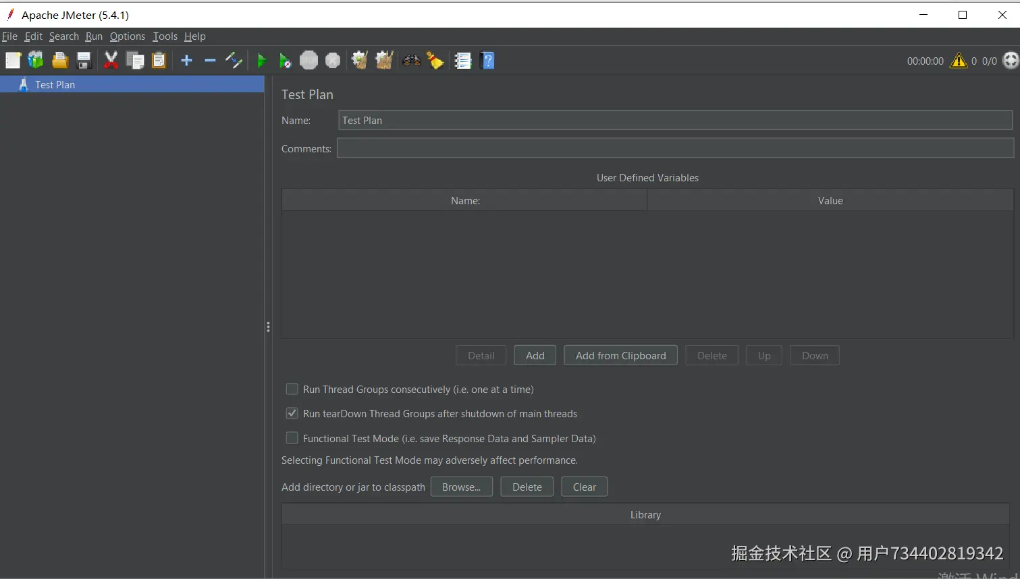Click the Comments input field
This screenshot has width=1020, height=579.
coord(675,148)
